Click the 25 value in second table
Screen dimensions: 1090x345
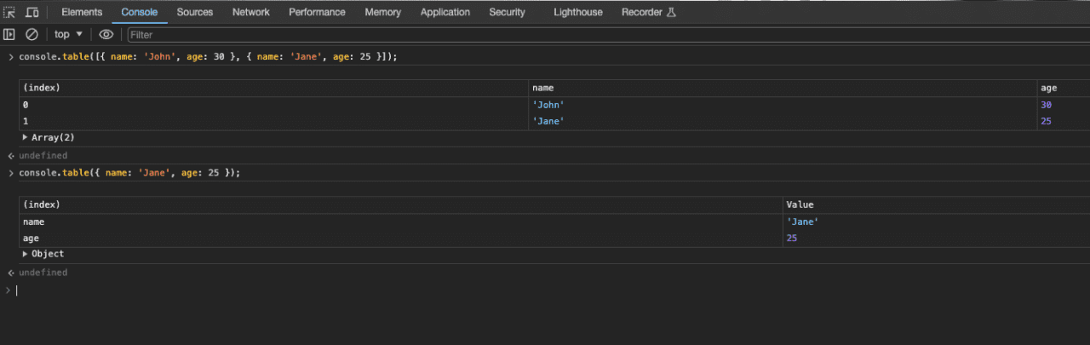(x=792, y=238)
